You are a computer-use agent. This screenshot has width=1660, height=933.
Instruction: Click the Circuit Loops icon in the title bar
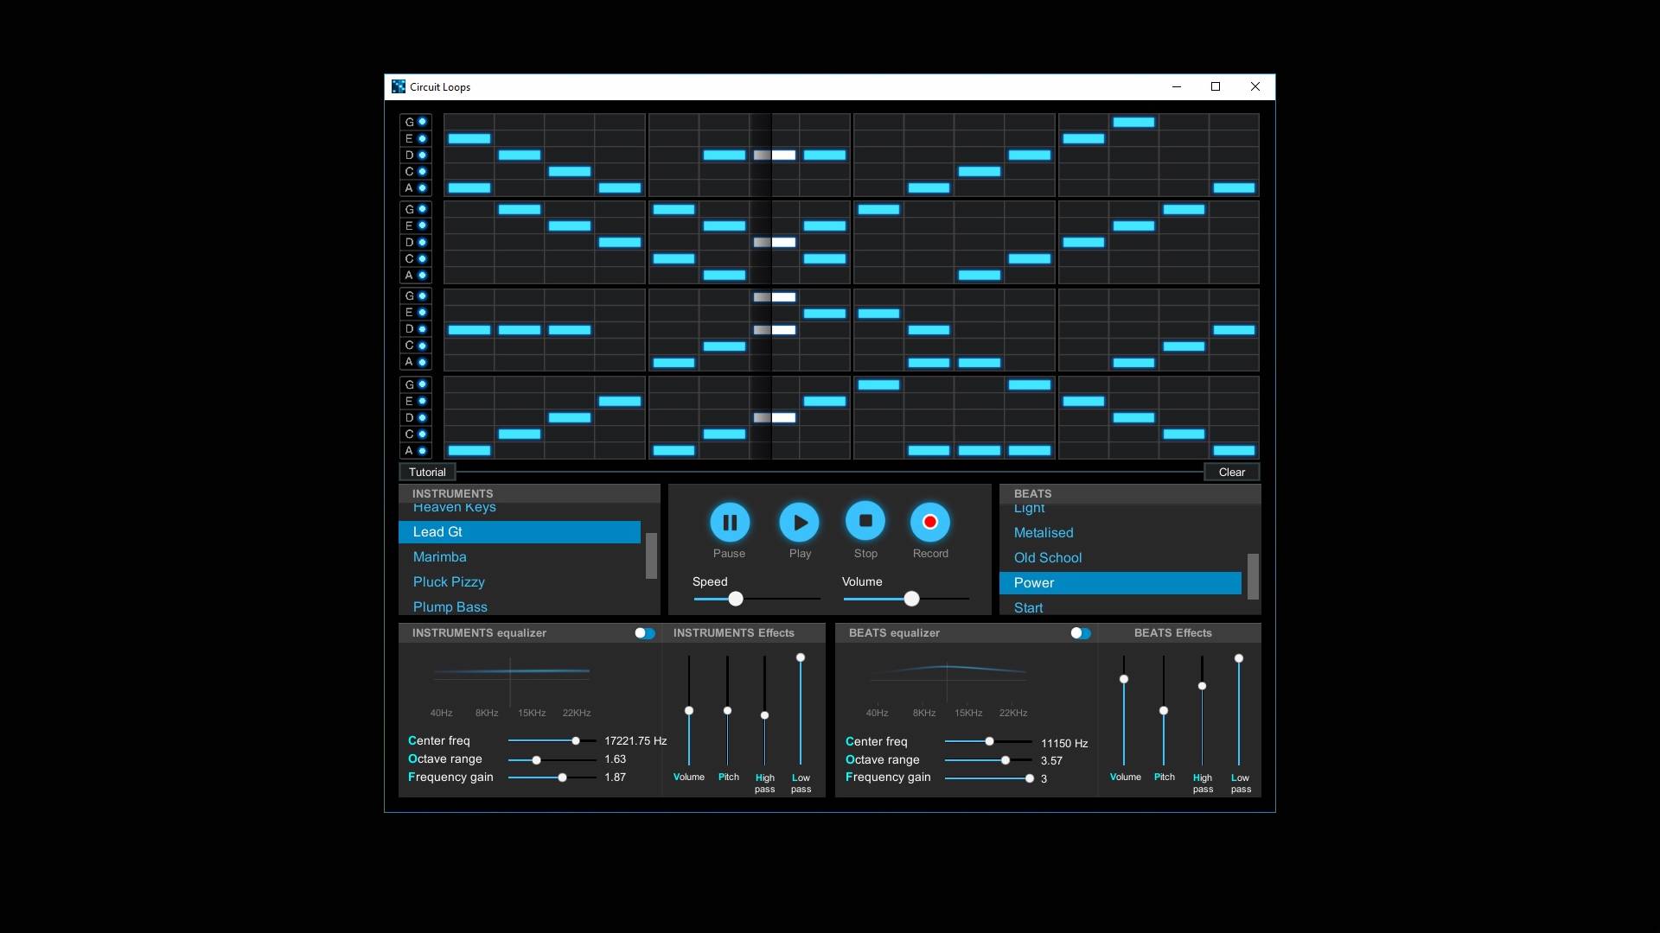pos(399,86)
